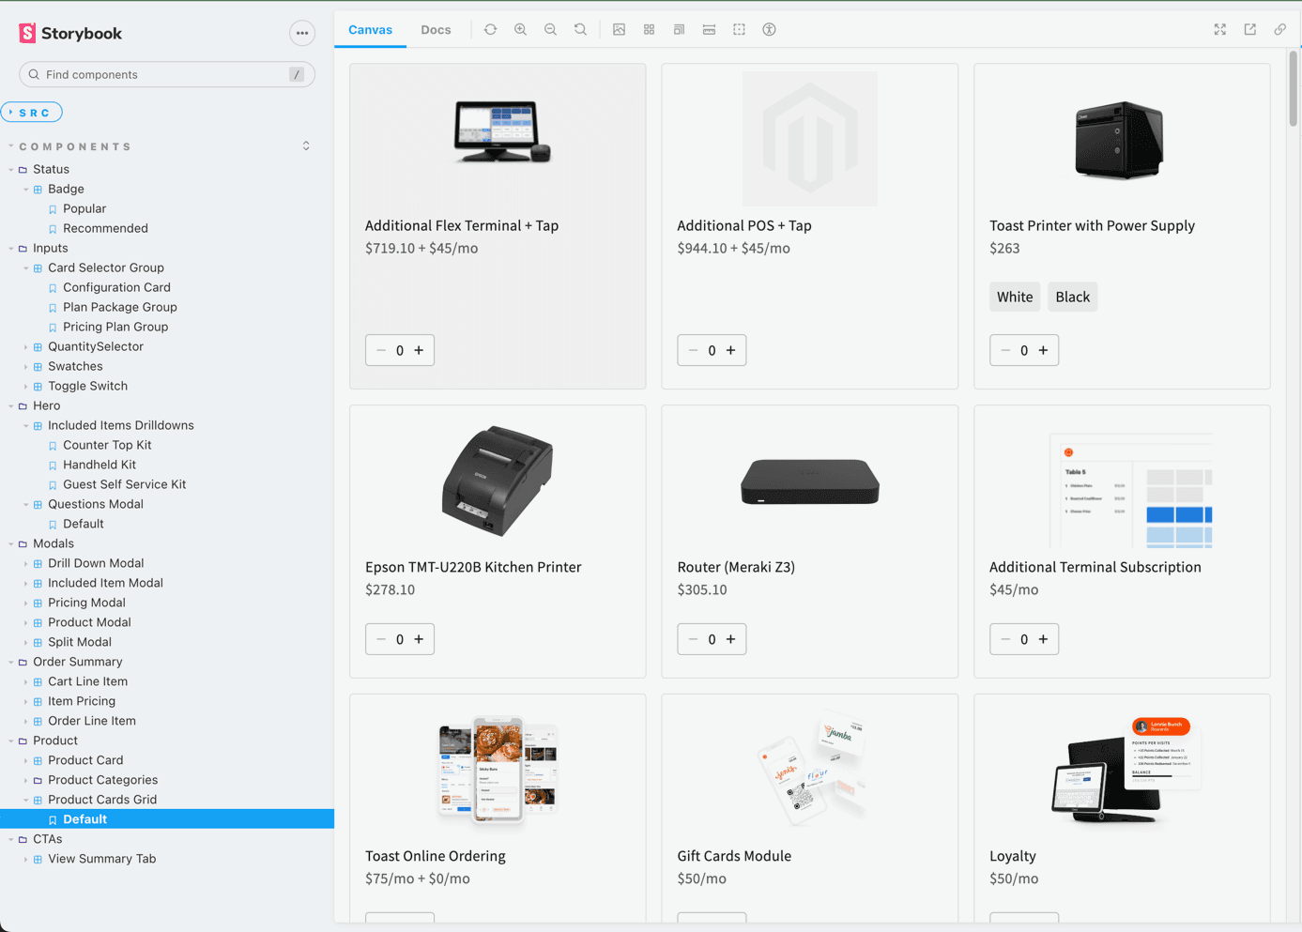Click the zoom out toolbar icon
The height and width of the screenshot is (932, 1302).
click(x=550, y=30)
